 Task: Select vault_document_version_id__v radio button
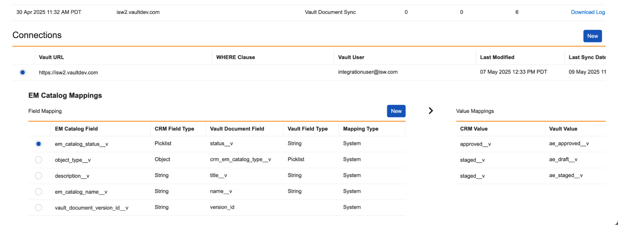[39, 207]
